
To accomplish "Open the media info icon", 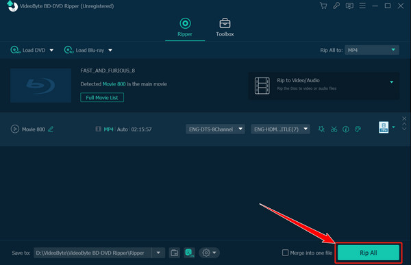I will tap(346, 129).
